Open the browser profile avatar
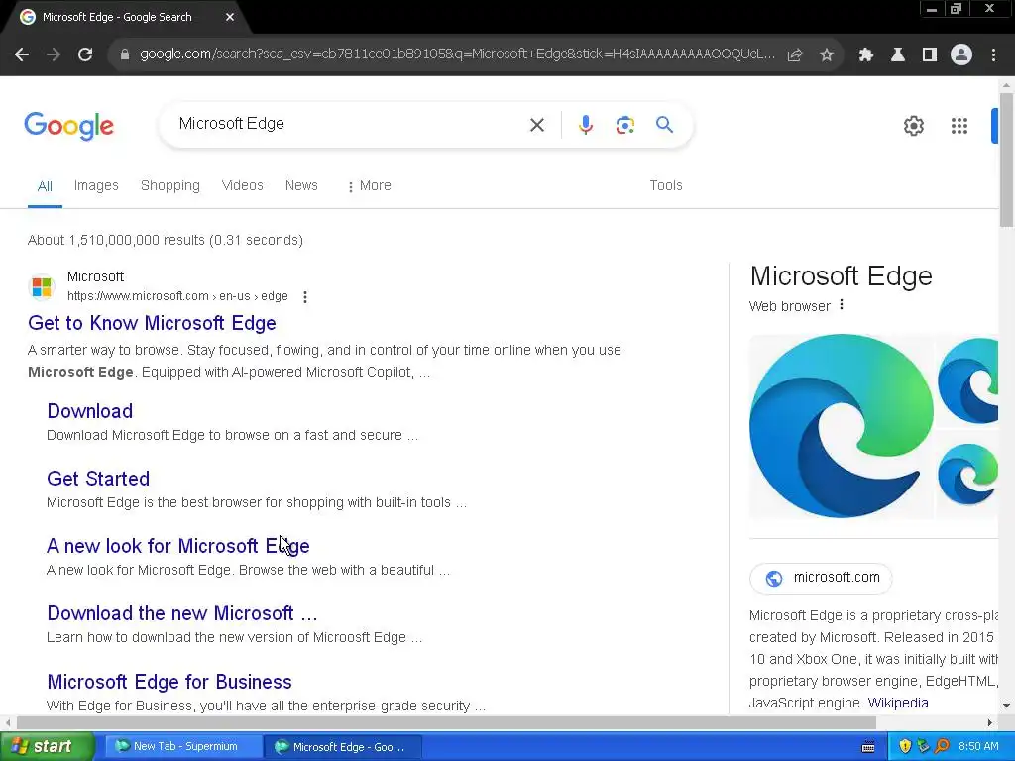The height and width of the screenshot is (761, 1015). (961, 55)
